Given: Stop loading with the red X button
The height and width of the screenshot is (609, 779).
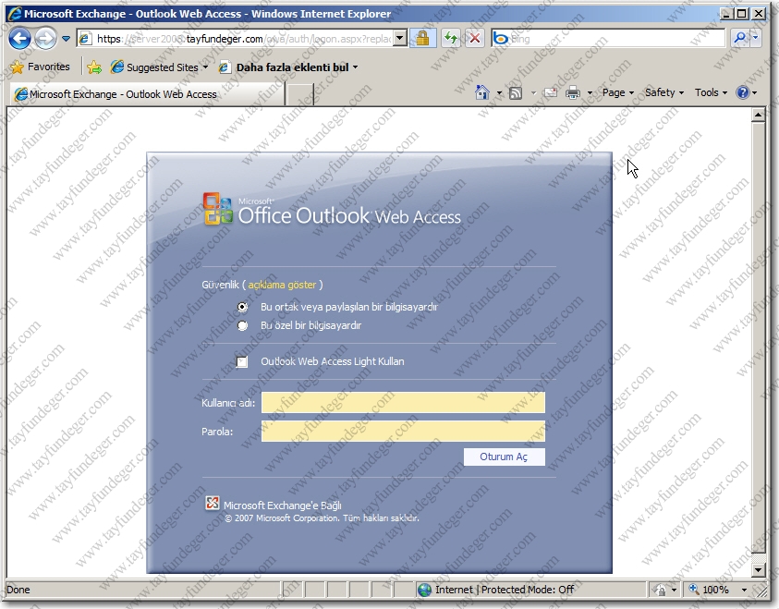Looking at the screenshot, I should [x=475, y=38].
